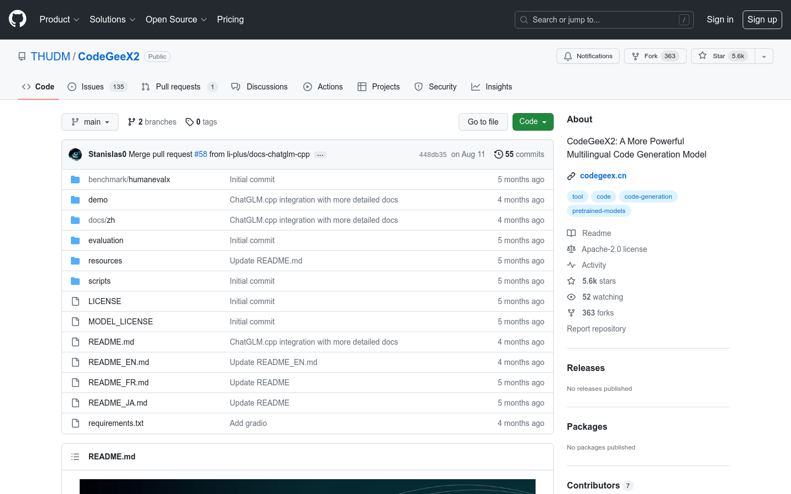Expand the commit message ellipsis
This screenshot has width=791, height=494.
point(320,155)
